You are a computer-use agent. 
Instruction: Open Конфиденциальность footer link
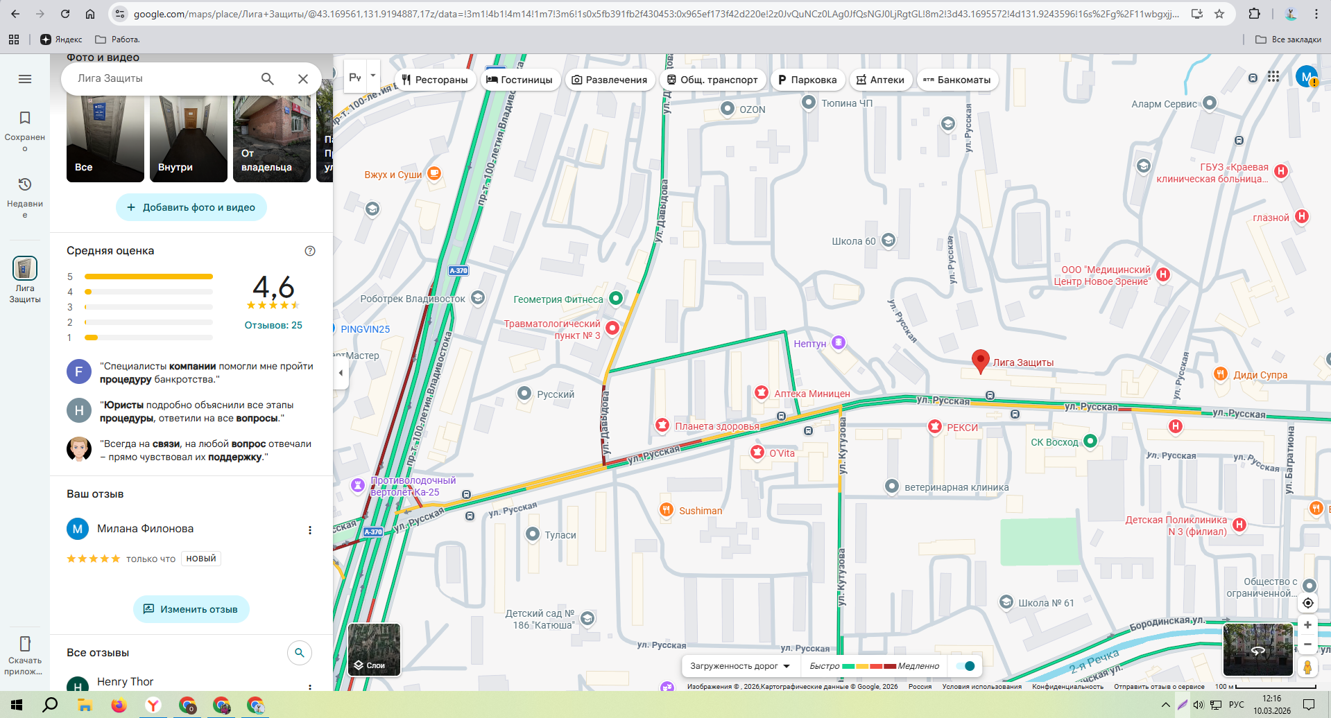point(1067,687)
